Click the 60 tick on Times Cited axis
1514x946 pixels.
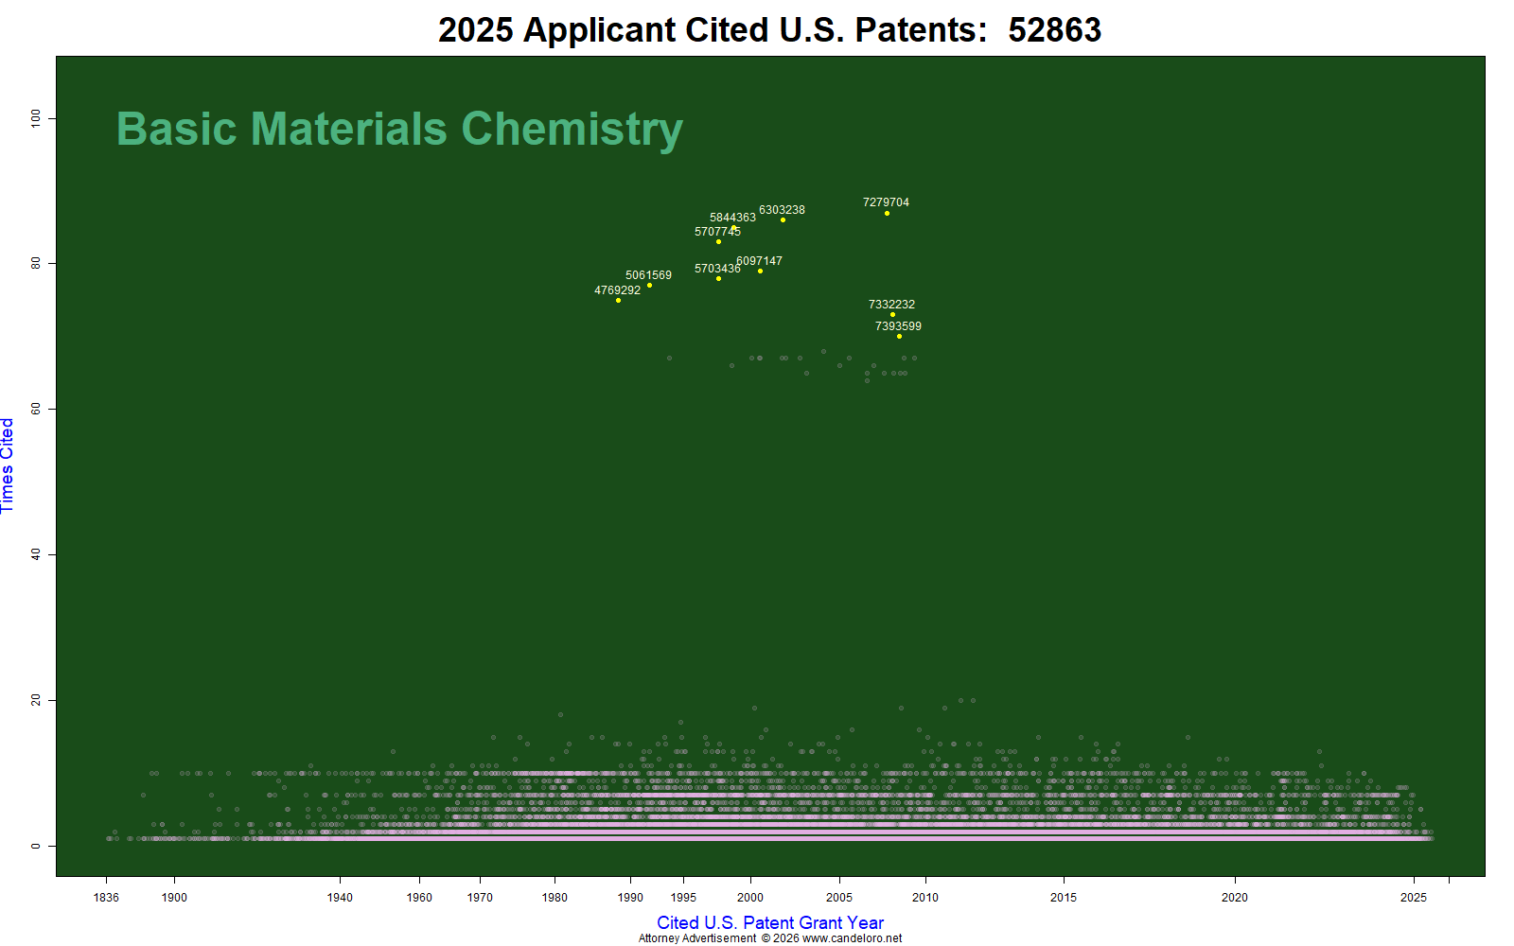[36, 409]
